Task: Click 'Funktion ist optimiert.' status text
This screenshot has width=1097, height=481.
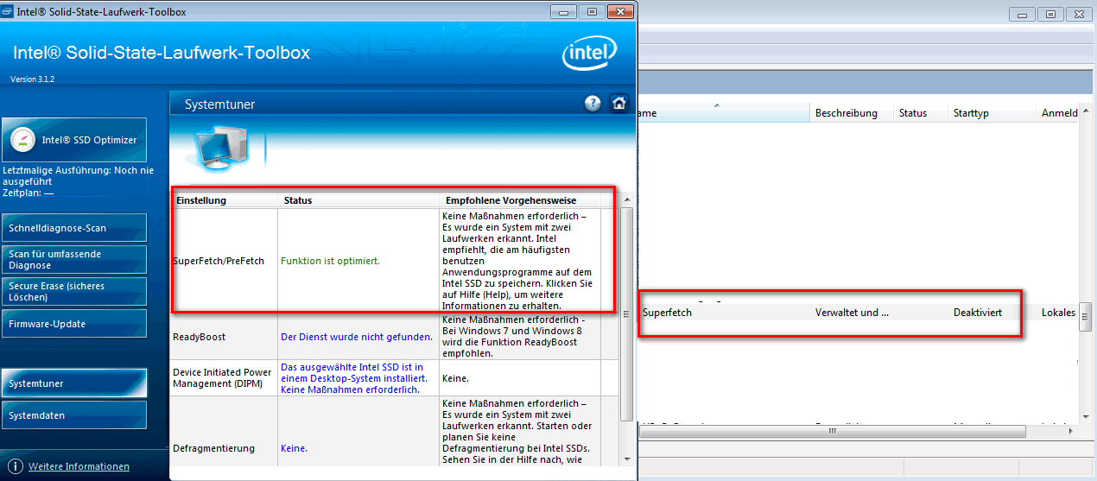Action: pos(330,260)
